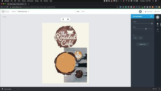Click the Adobe Spark Sp logo
161x91 pixels.
[x=3, y=11]
